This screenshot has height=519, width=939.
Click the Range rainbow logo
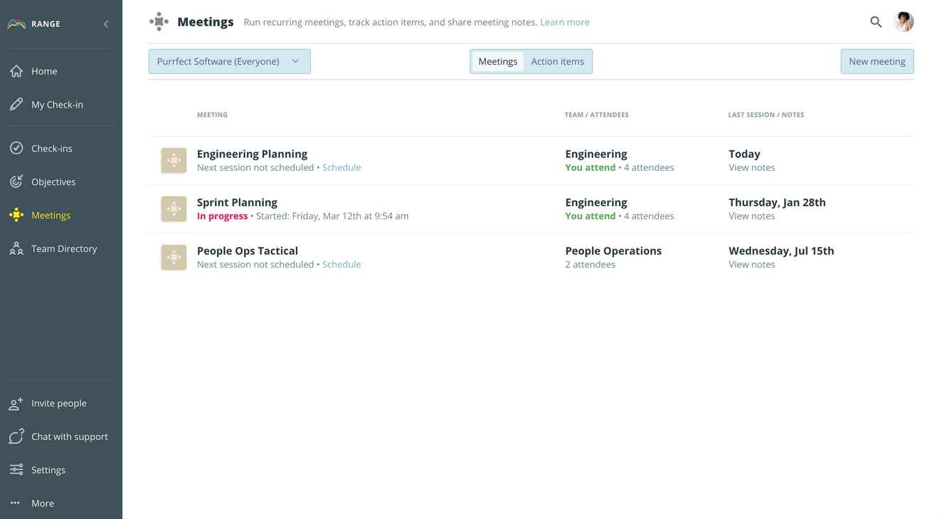pos(16,24)
